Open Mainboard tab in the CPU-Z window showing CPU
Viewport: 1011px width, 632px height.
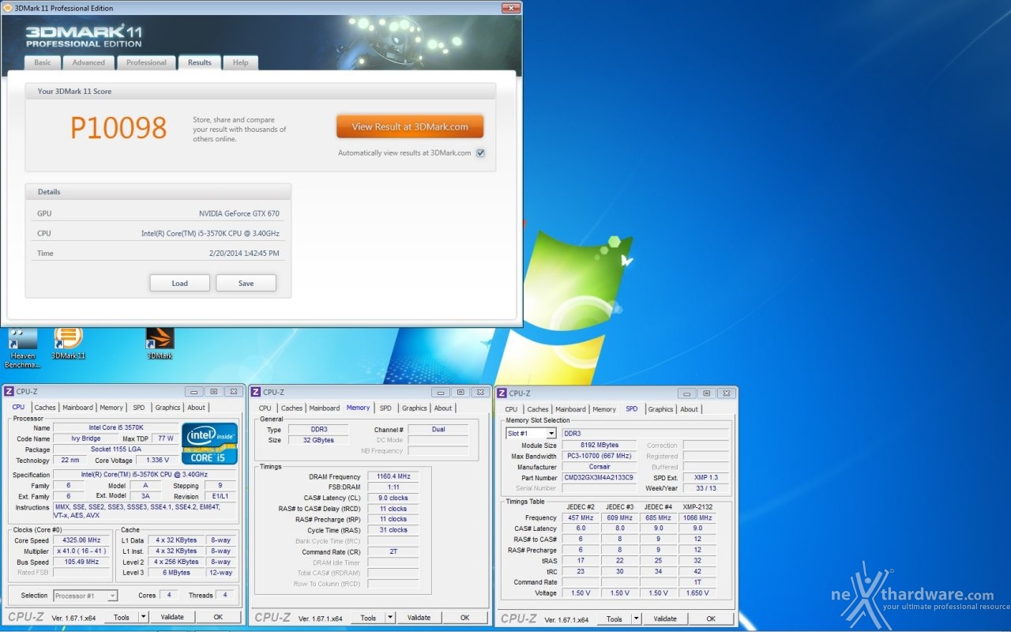pos(77,408)
